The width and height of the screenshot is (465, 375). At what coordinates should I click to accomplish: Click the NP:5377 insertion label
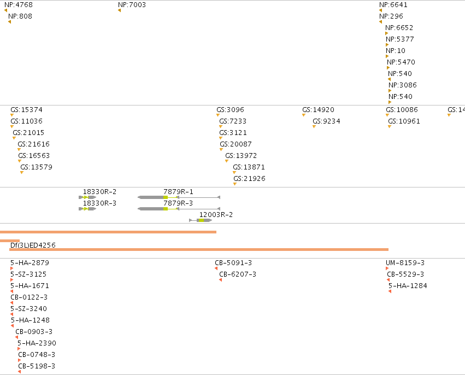click(x=400, y=39)
